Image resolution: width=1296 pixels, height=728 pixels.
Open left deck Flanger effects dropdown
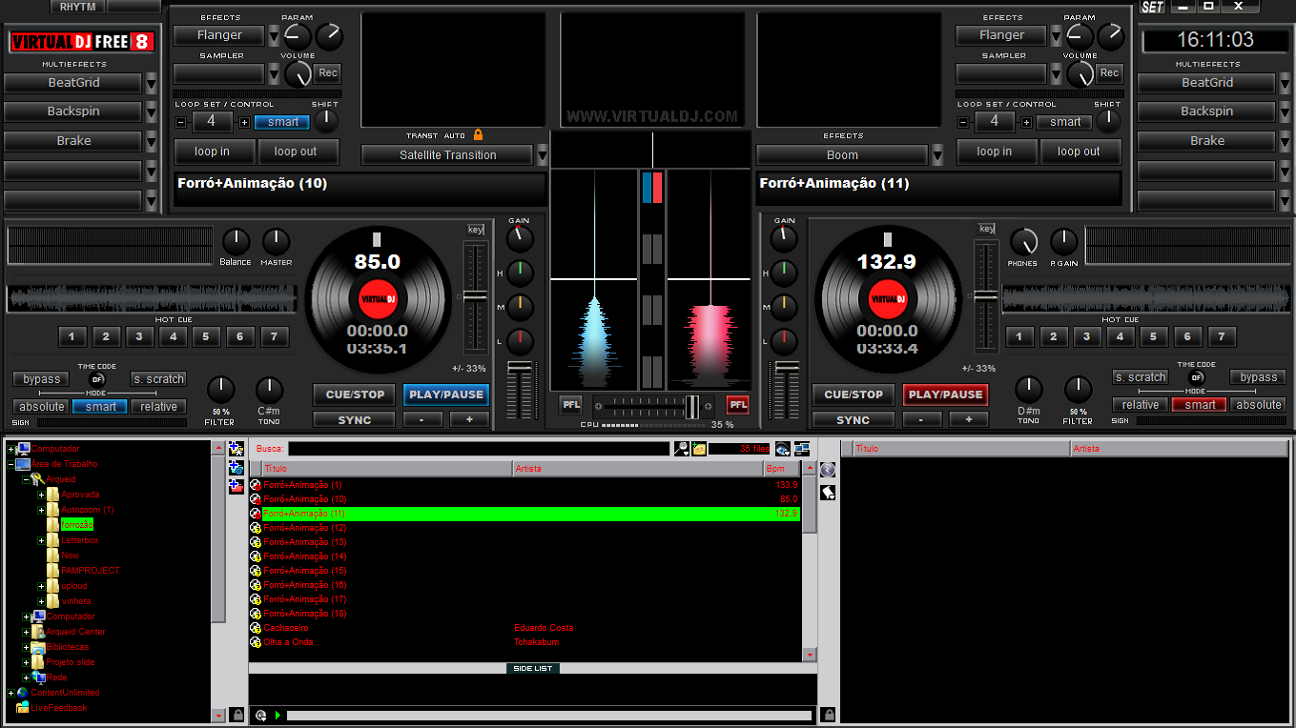275,35
